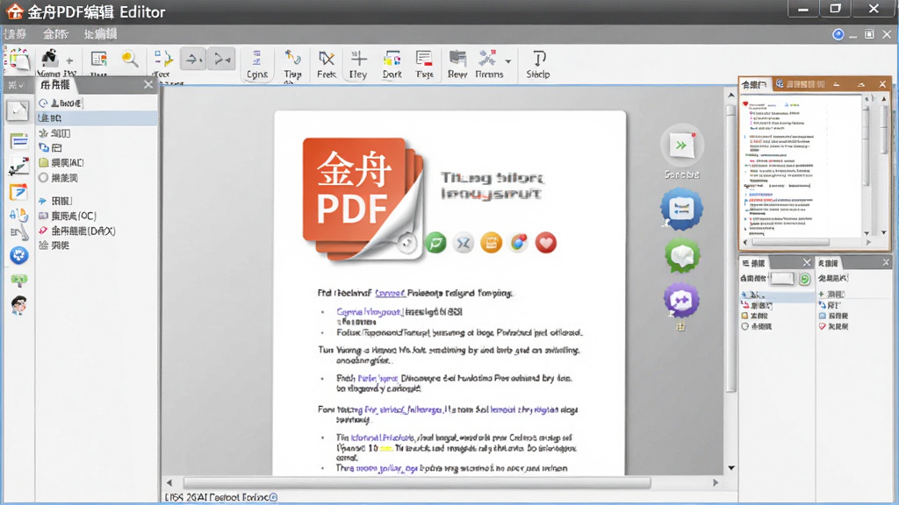Click the 'Tyje' page toolbar tool

coord(424,64)
